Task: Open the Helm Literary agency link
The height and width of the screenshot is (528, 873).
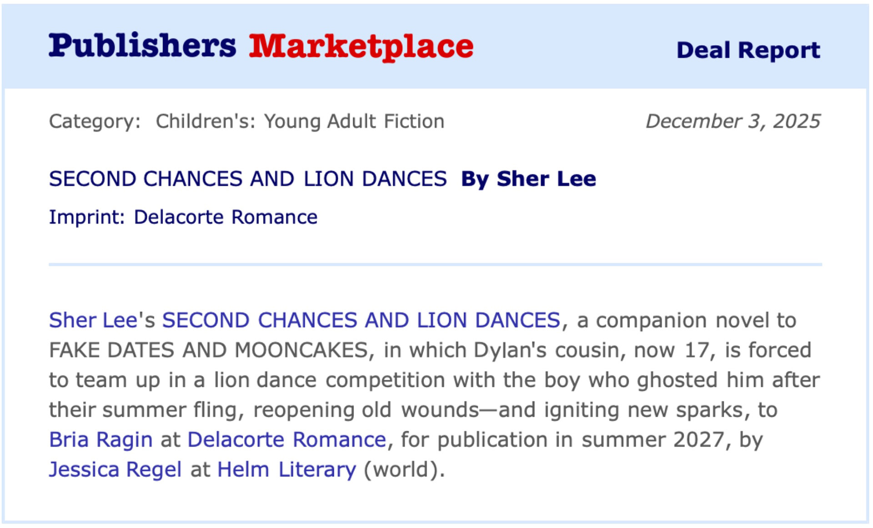Action: click(x=286, y=469)
